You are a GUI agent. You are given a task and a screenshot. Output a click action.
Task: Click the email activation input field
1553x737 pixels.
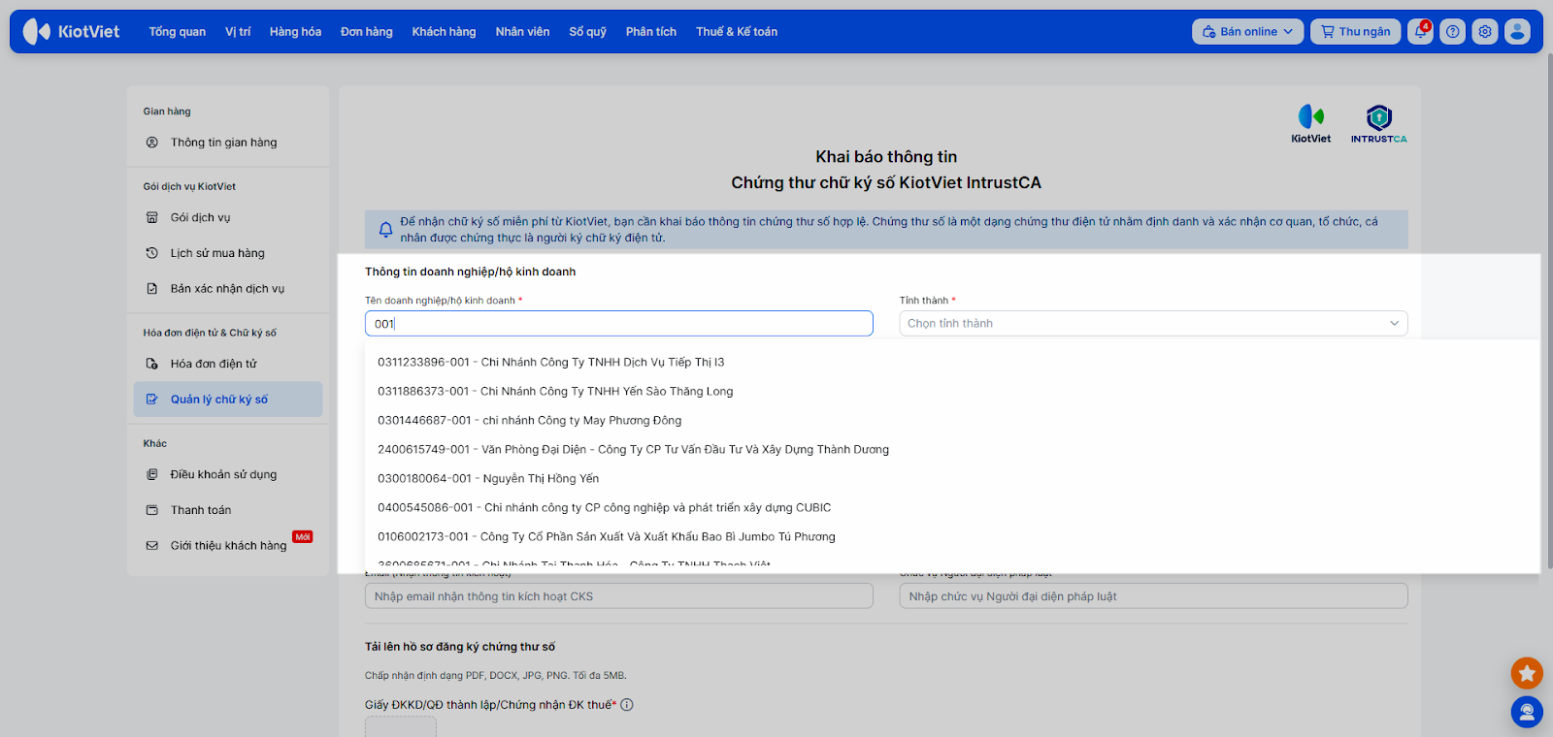(x=618, y=596)
